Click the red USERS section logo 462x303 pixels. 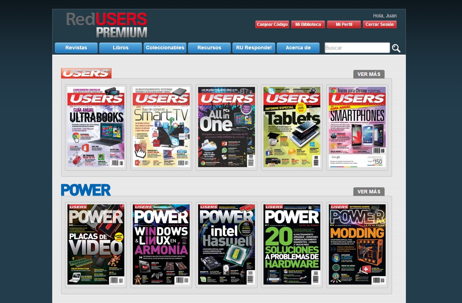pyautogui.click(x=86, y=73)
